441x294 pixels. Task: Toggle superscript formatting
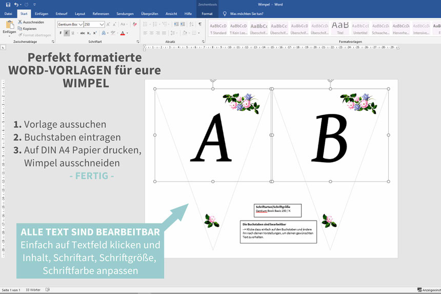pos(95,33)
